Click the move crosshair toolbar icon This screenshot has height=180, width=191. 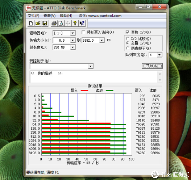click(x=68, y=23)
